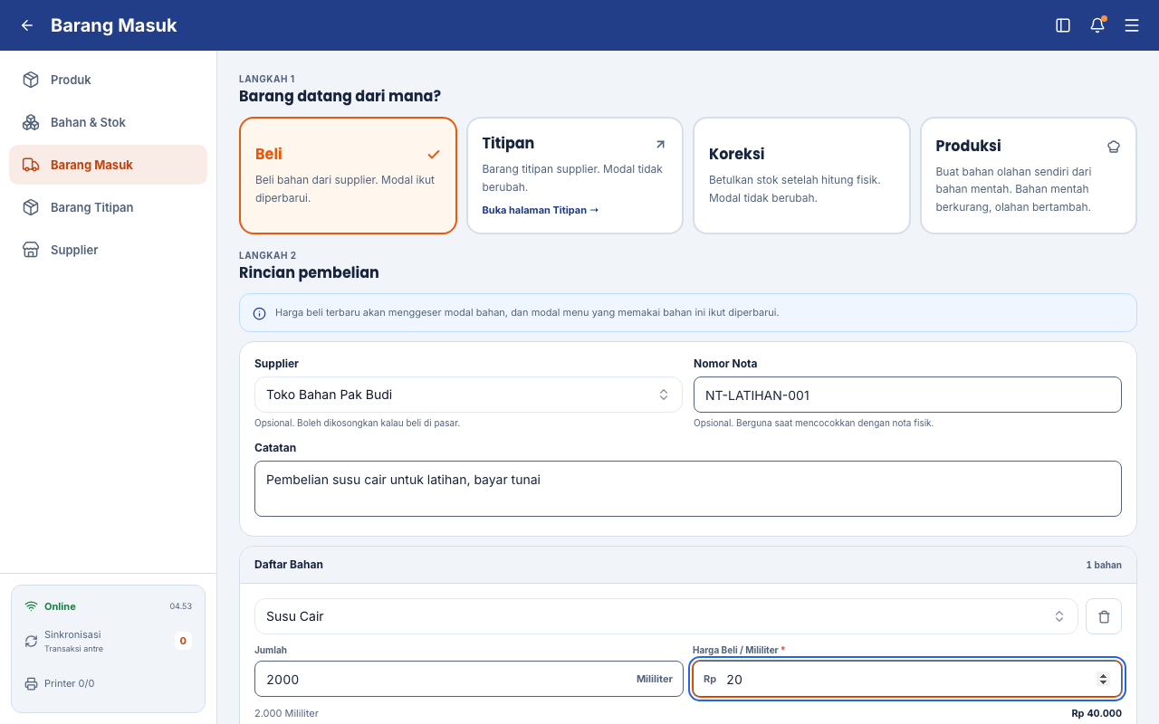Pick the Produksi source card
The height and width of the screenshot is (724, 1159).
pos(1029,176)
